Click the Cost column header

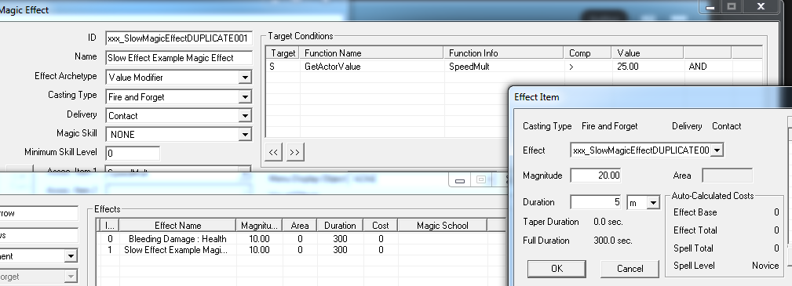(381, 226)
